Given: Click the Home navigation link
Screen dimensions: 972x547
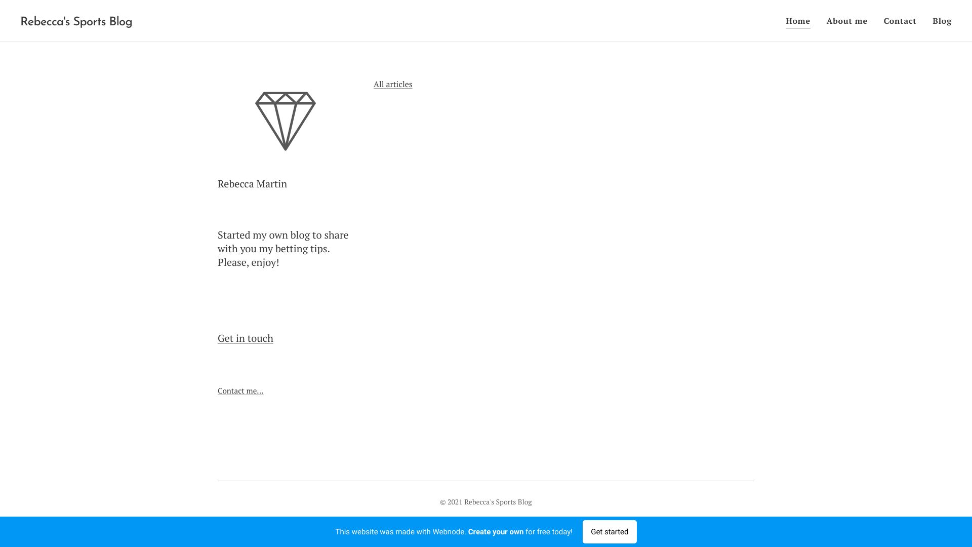Looking at the screenshot, I should tap(798, 21).
